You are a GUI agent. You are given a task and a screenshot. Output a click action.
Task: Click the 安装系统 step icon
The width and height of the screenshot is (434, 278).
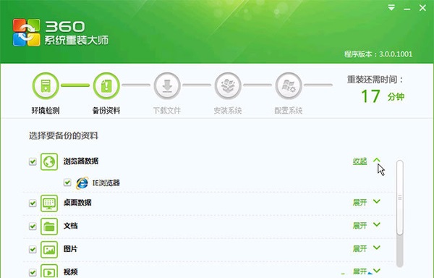(x=228, y=86)
